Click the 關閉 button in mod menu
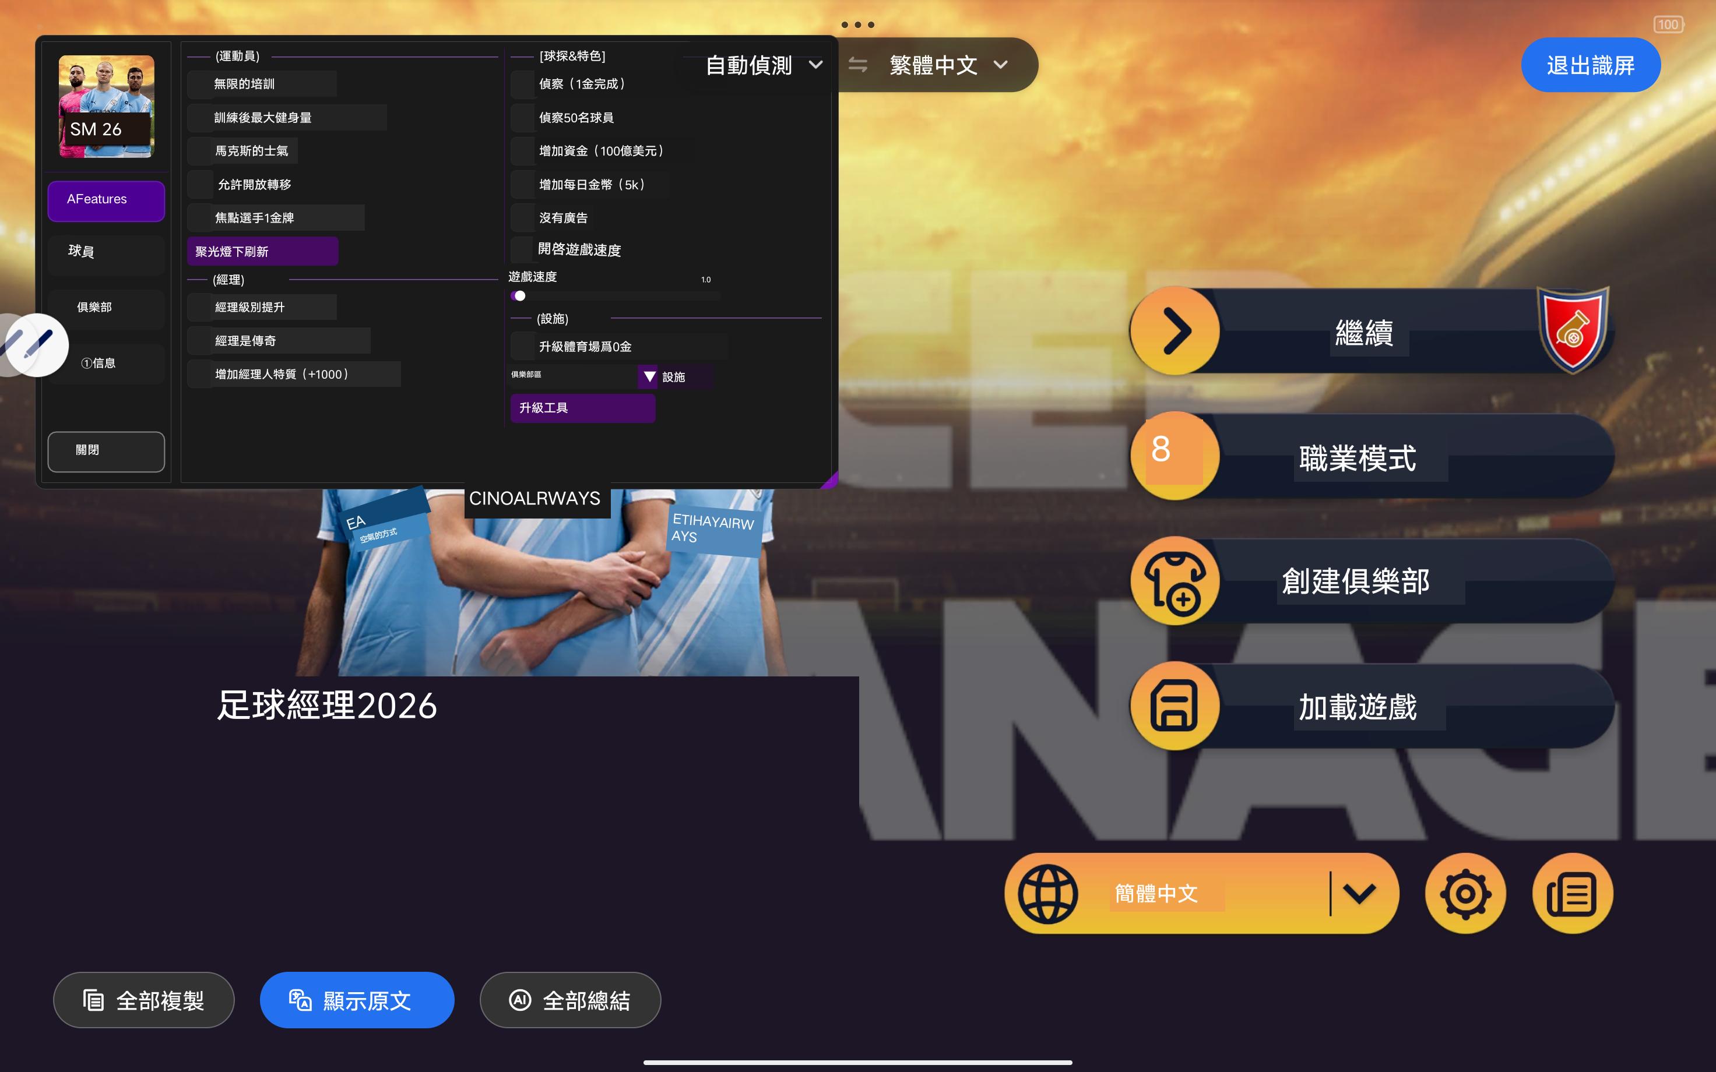This screenshot has height=1072, width=1716. [106, 452]
